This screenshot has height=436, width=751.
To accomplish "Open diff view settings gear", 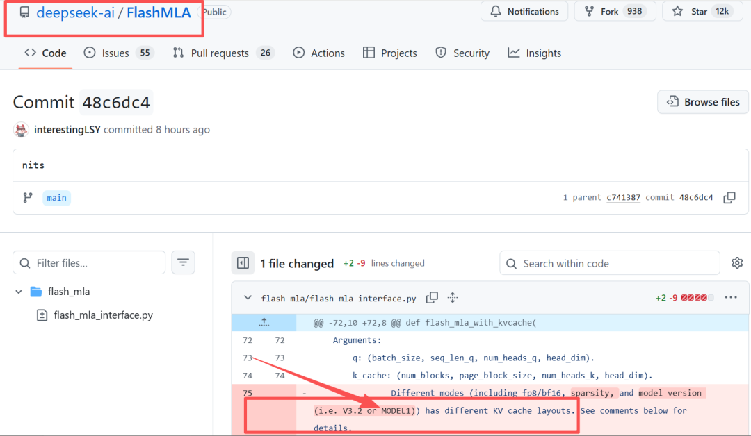I will click(737, 263).
